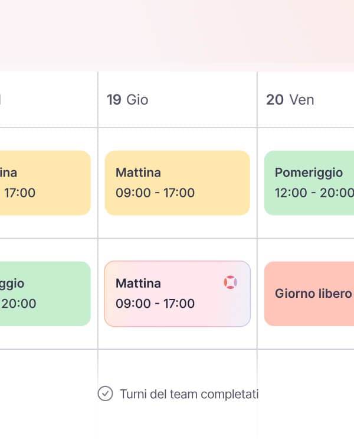Select the Giorno libero card on Friday
The height and width of the screenshot is (439, 354).
(x=309, y=294)
